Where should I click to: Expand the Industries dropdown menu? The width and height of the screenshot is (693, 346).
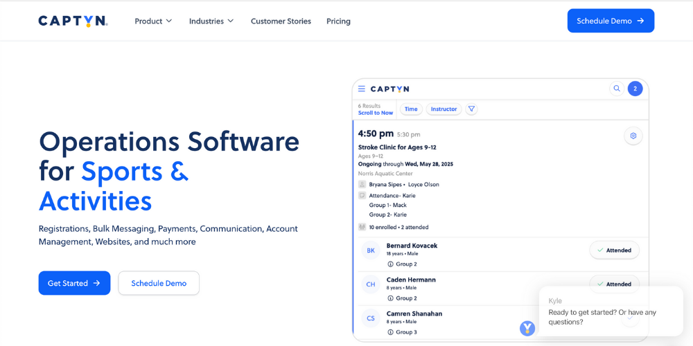(211, 21)
